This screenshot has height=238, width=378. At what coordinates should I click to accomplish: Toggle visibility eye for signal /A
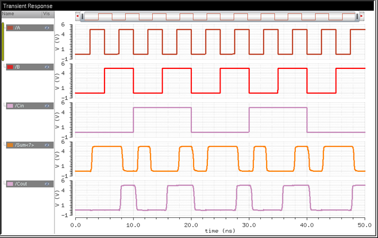click(47, 28)
